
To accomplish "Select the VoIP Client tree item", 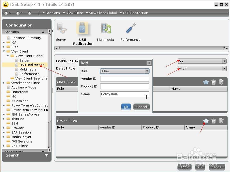I will (20, 146).
